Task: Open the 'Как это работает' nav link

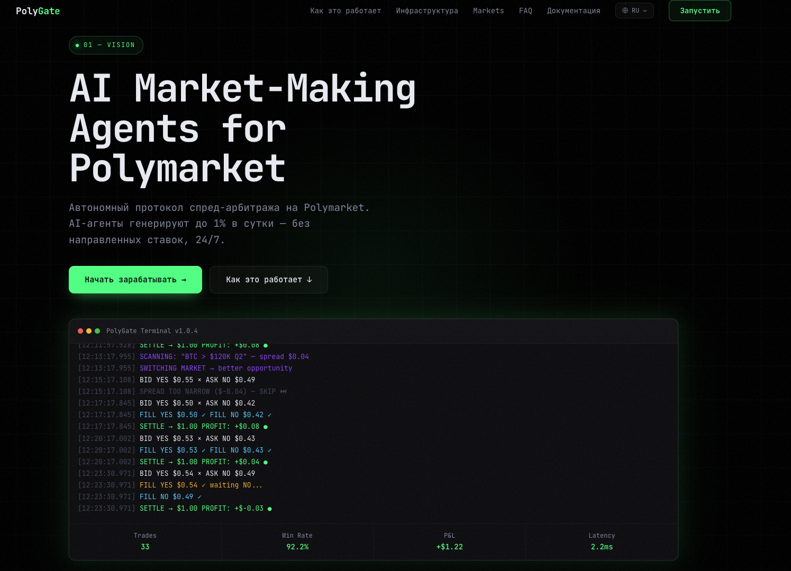Action: coord(346,11)
